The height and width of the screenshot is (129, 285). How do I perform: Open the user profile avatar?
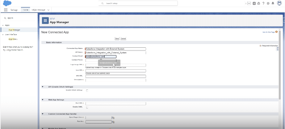click(279, 3)
